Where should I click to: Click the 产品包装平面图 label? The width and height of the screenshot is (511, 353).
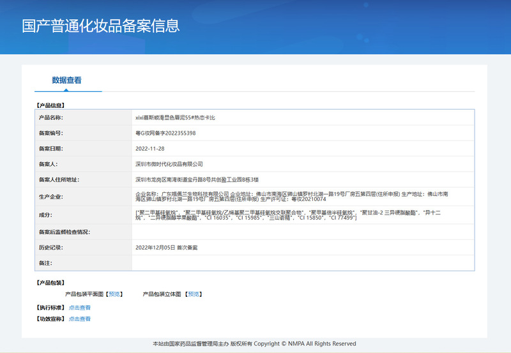[x=84, y=294]
